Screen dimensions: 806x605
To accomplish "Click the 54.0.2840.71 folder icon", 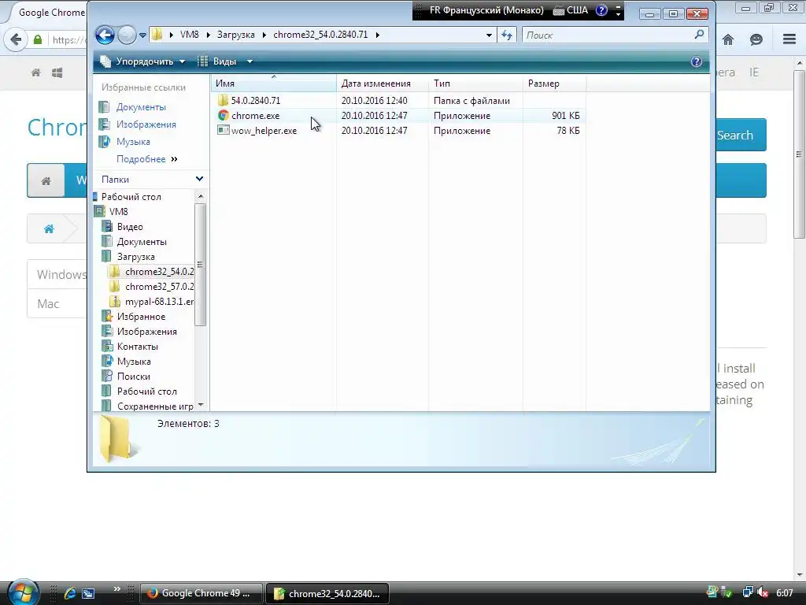I will tap(223, 100).
